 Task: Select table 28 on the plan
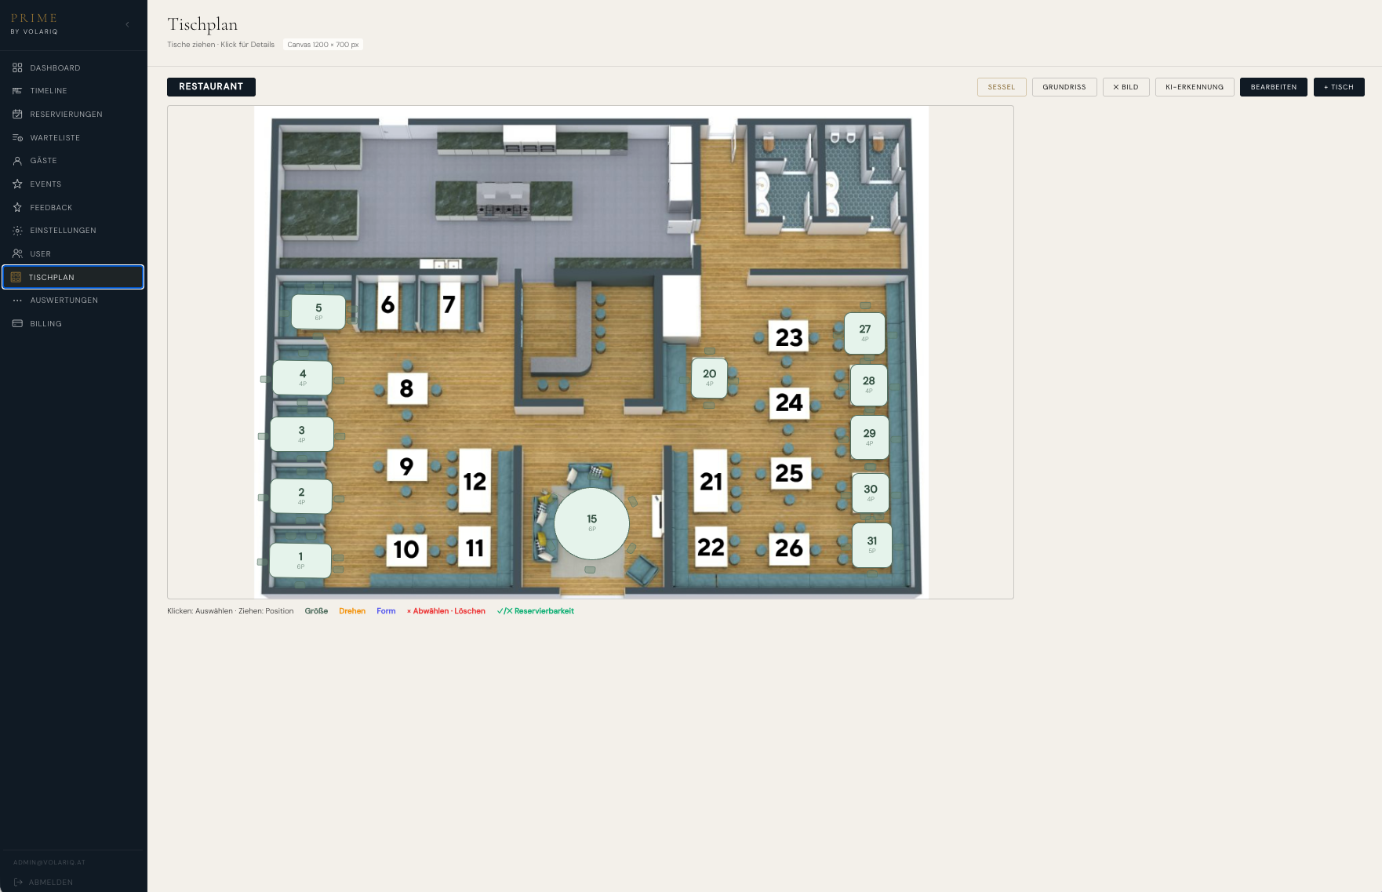click(x=869, y=384)
